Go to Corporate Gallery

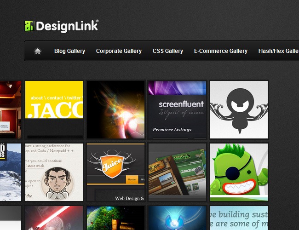tap(119, 51)
